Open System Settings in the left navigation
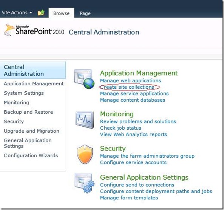224x210 pixels. coord(24,93)
